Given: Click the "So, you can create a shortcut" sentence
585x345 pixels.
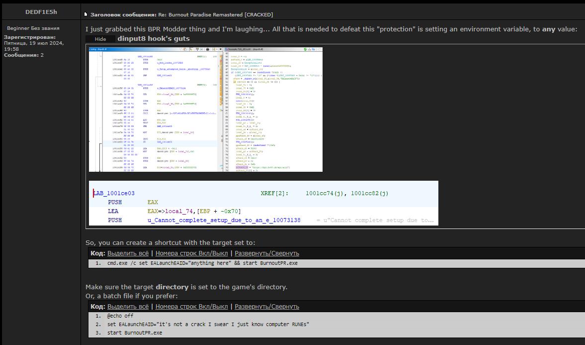Looking at the screenshot, I should [170, 242].
